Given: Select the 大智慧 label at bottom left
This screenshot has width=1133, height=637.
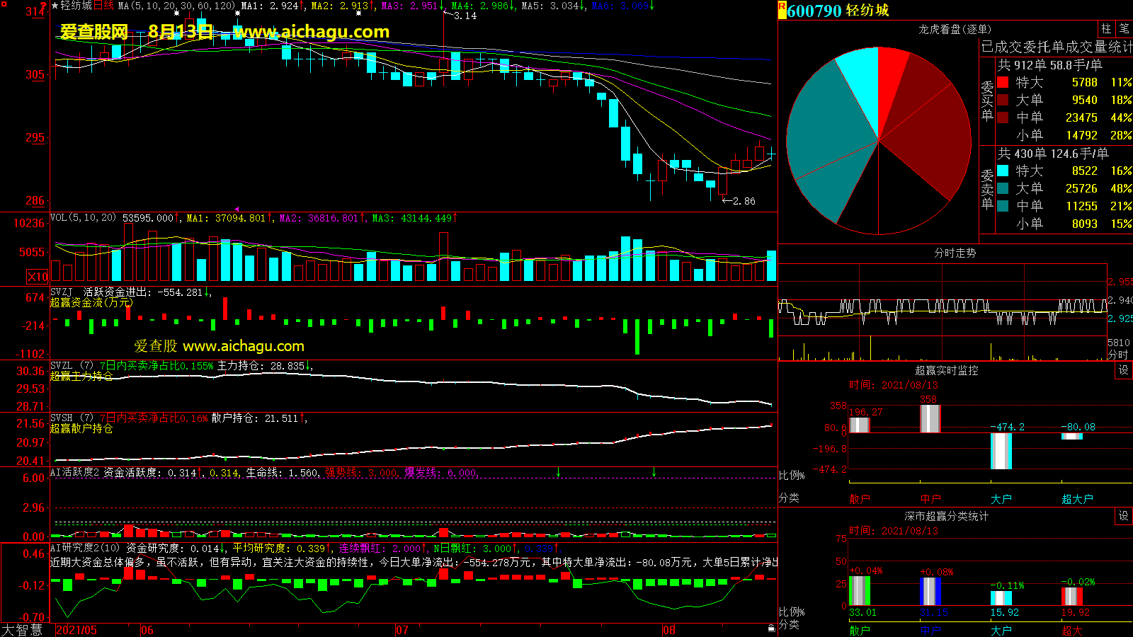Looking at the screenshot, I should pyautogui.click(x=22, y=630).
